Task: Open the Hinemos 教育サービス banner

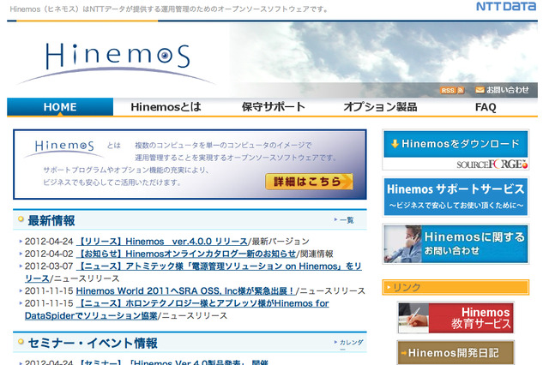Action: (455, 318)
